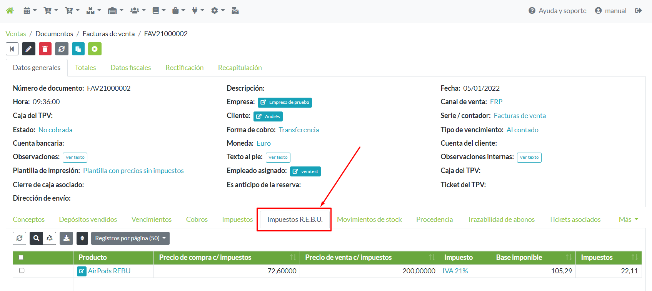This screenshot has height=291, width=652.
Task: Tick the AirPods REBU row checkbox
Action: (22, 271)
